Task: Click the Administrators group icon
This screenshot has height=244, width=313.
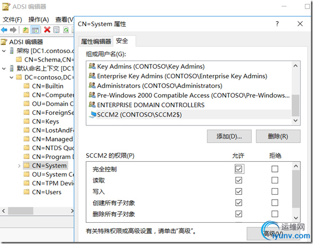Action: click(x=92, y=85)
